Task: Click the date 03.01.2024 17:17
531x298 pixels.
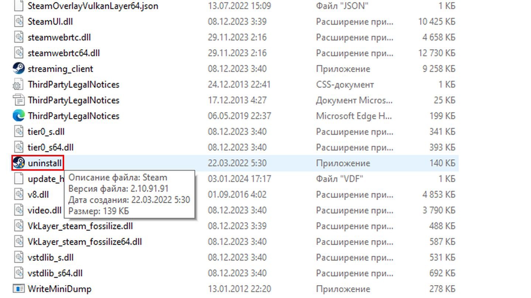Action: tap(239, 179)
